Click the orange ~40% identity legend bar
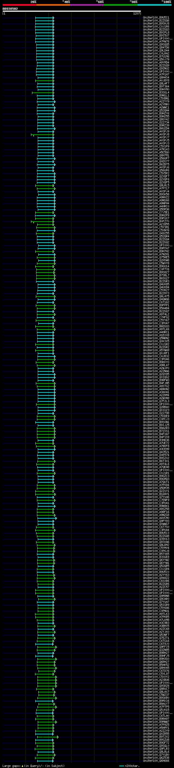Screen dimensions: 174x768 (53, 5)
